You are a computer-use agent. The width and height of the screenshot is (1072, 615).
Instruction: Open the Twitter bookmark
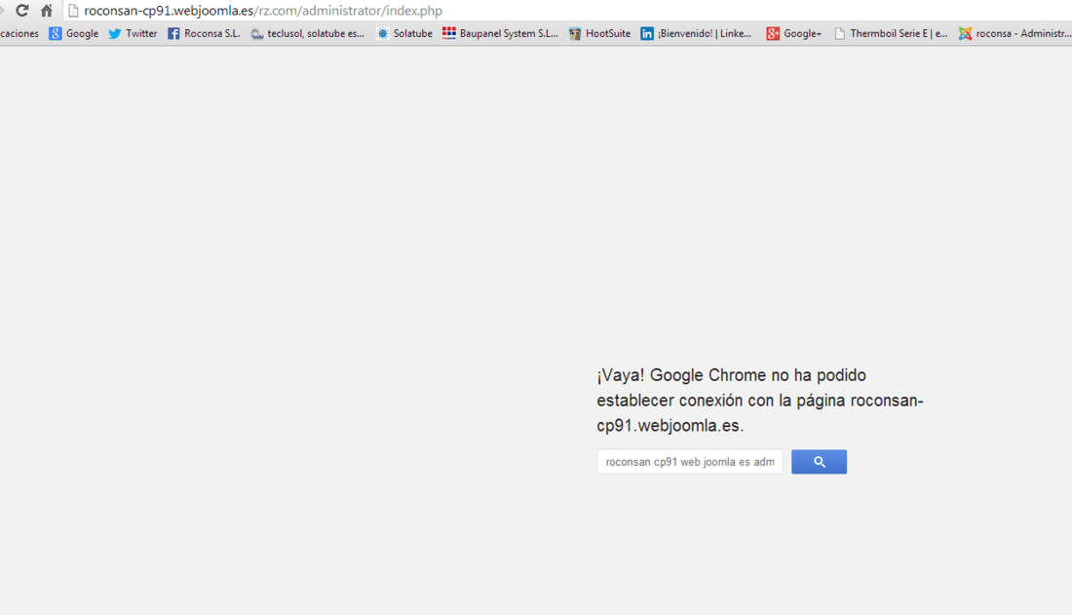pyautogui.click(x=133, y=33)
